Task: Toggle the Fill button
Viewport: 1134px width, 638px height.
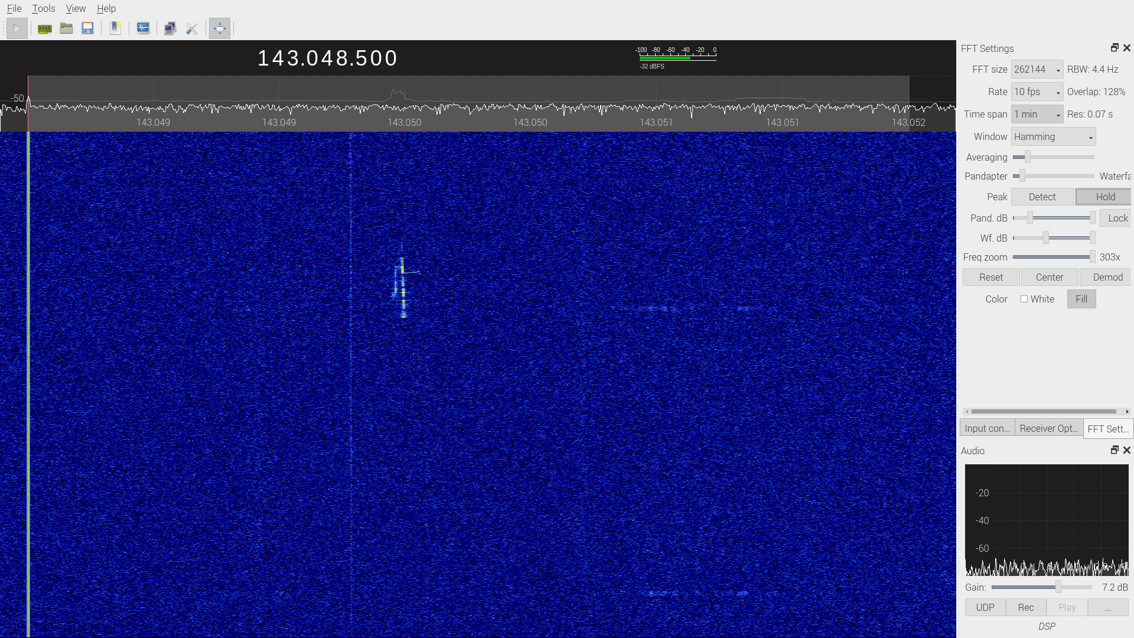Action: (1081, 299)
